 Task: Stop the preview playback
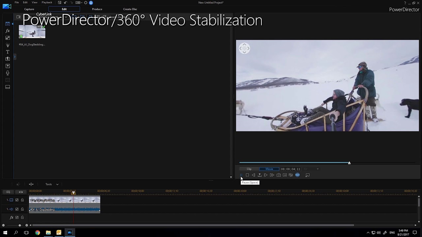pyautogui.click(x=247, y=175)
